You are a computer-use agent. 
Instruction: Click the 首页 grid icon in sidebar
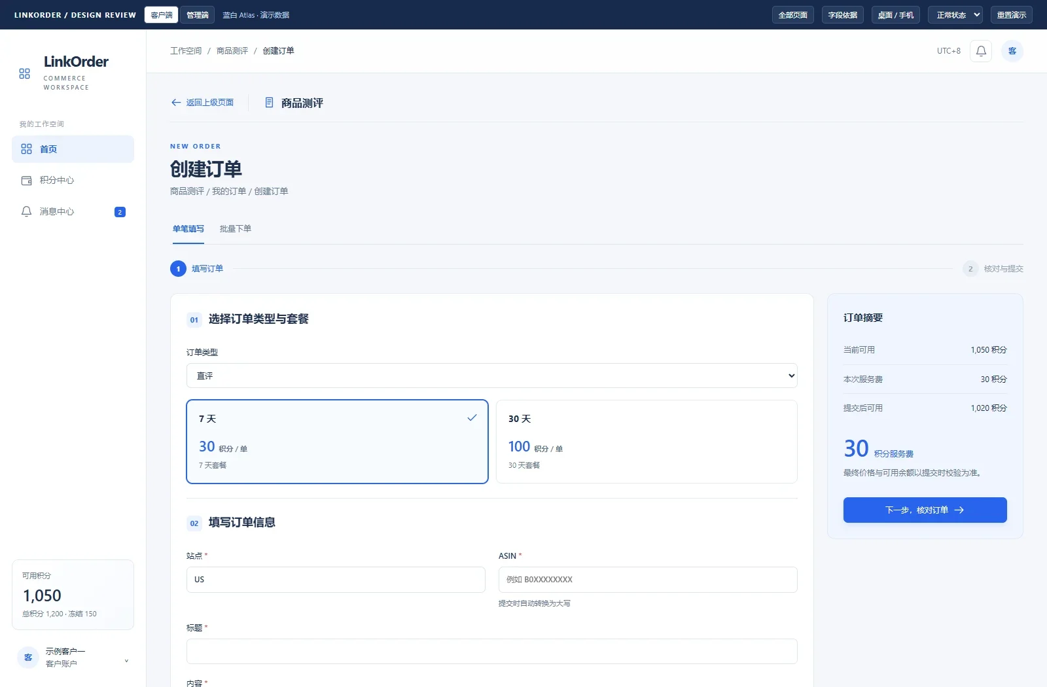tap(26, 149)
